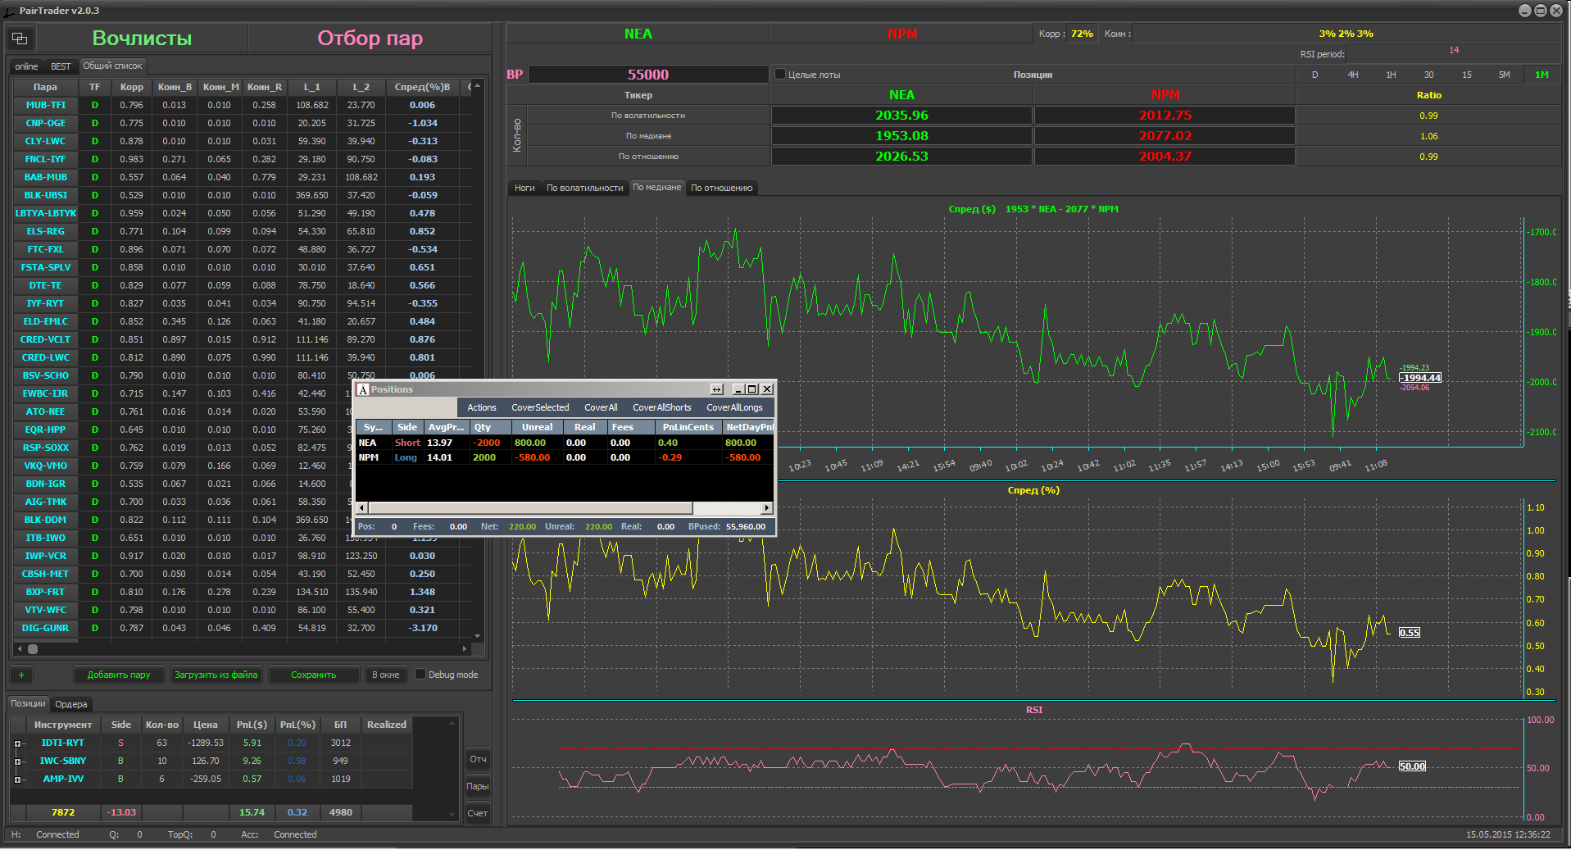Click the Сохранить button

click(x=313, y=675)
